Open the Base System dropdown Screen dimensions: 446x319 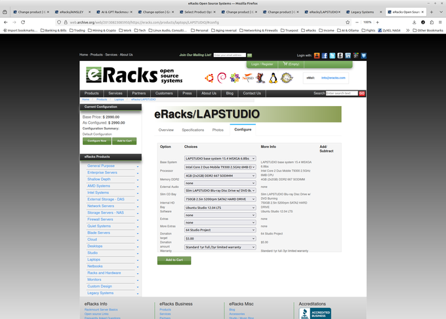pos(220,159)
